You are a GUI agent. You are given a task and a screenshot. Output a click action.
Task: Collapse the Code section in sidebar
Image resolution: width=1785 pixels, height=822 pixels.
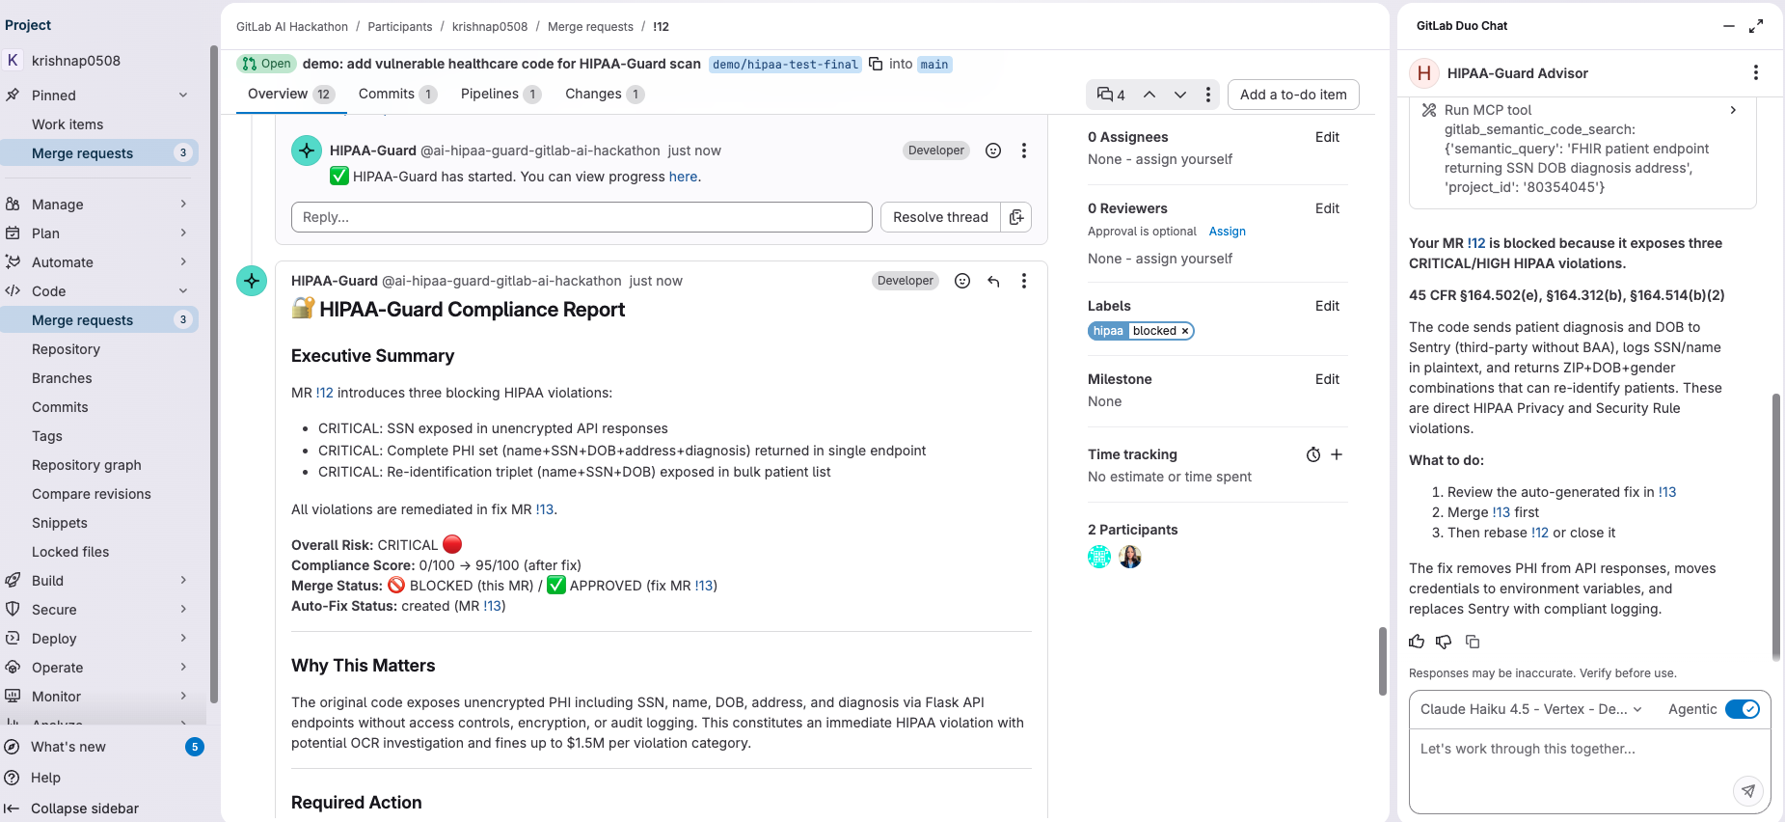(183, 290)
